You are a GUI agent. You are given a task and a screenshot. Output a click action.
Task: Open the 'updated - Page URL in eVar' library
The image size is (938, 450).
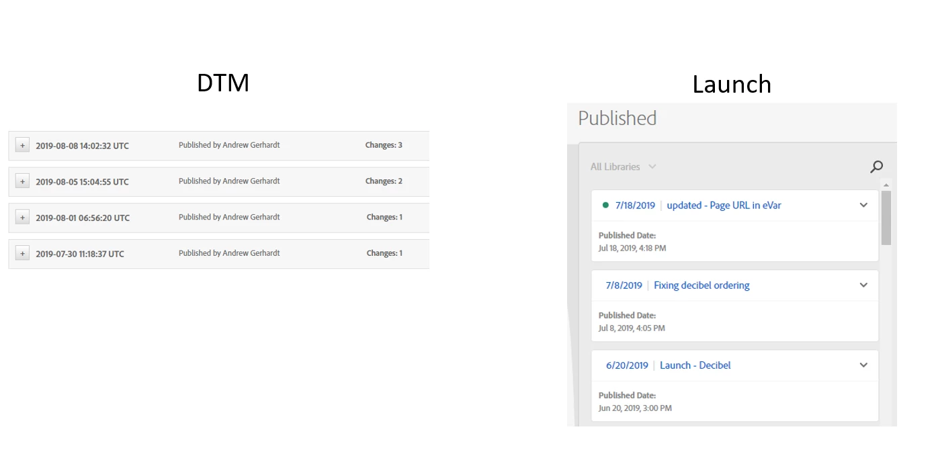coord(724,206)
